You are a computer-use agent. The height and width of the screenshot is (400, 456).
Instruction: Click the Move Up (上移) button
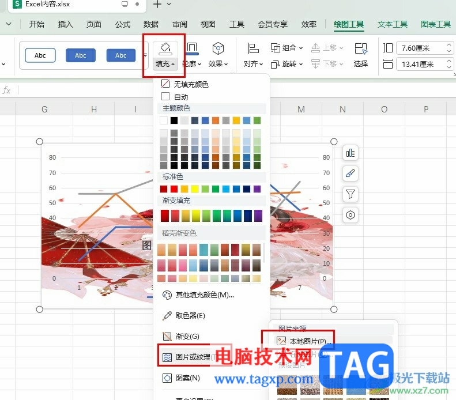(327, 48)
